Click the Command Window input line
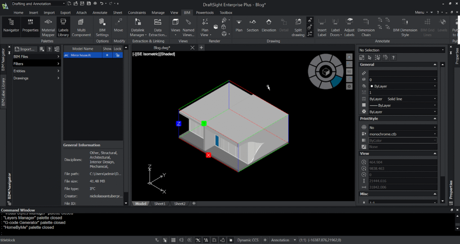This screenshot has width=460, height=244. (227, 233)
